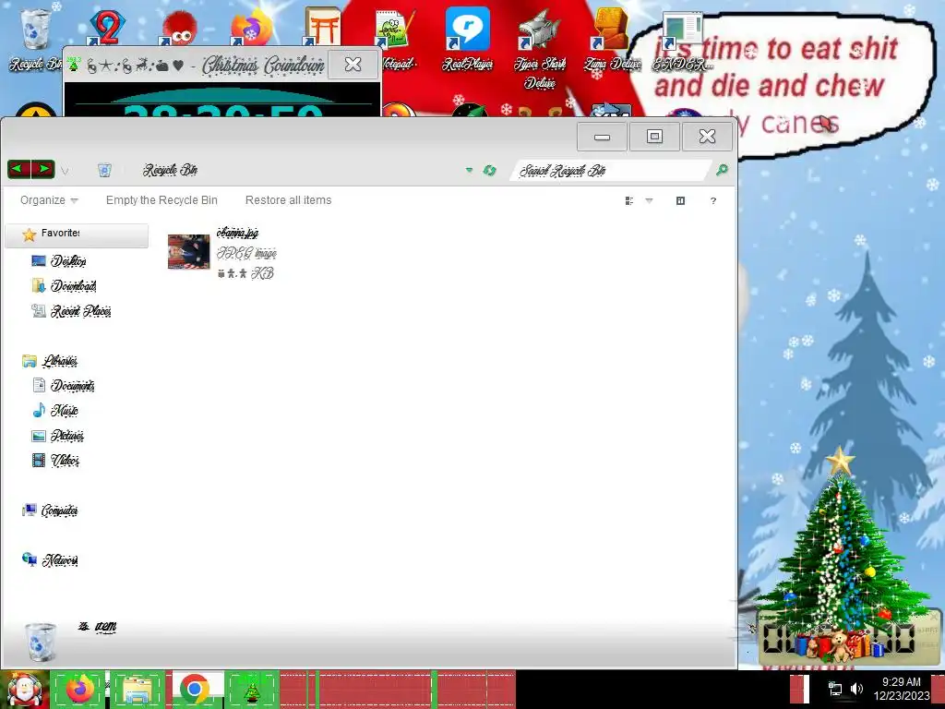This screenshot has width=945, height=709.
Task: Maximize the Recycle Bin window
Action: 654,137
